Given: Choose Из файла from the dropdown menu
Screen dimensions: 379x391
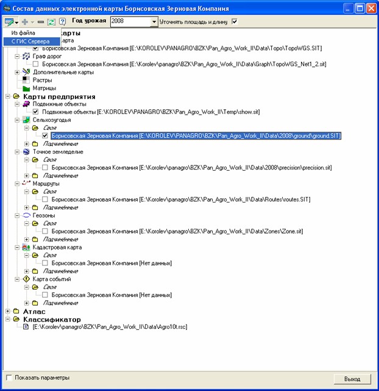Looking at the screenshot, I should 23,32.
